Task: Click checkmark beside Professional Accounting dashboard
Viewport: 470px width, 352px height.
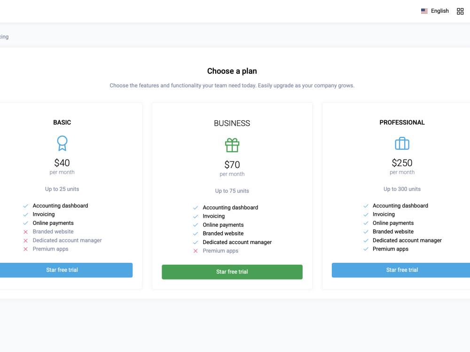Action: point(366,206)
